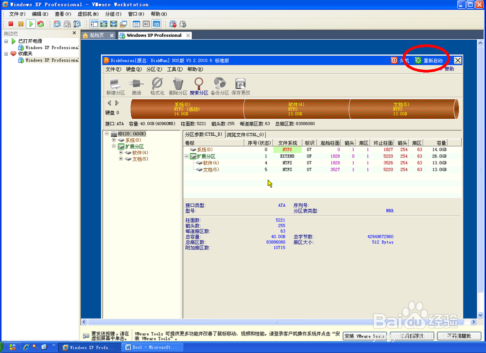Screen dimensions: 486x353
Task: Open VMware 查看(V) menu
Action: point(63,14)
